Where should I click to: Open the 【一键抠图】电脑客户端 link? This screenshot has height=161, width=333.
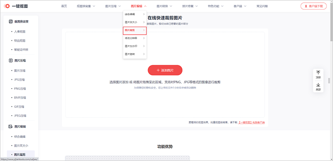click(x=251, y=122)
